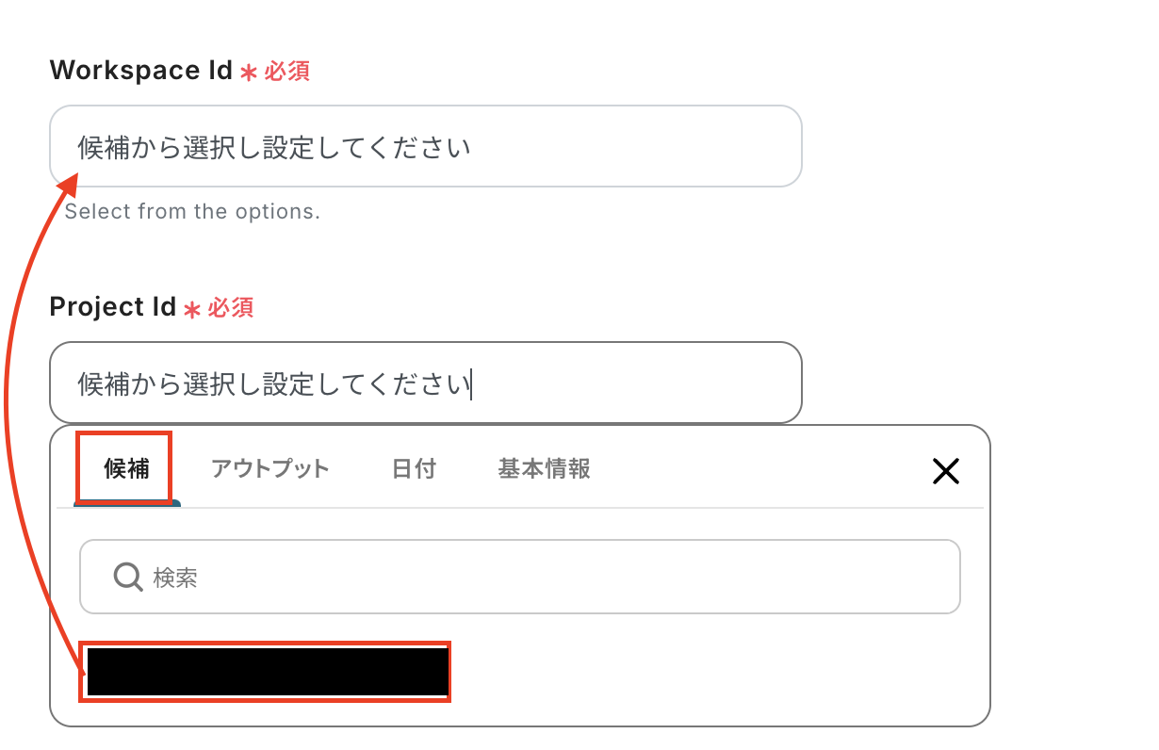This screenshot has width=1159, height=750.
Task: Click the placeholder text inside Workspace Id
Action: point(273,148)
